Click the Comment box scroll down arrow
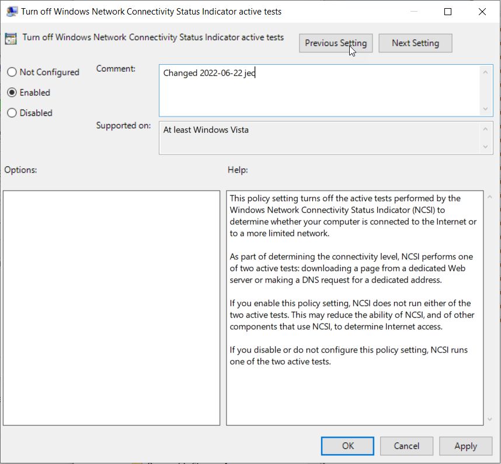Viewport: 501px width, 464px height. point(485,108)
